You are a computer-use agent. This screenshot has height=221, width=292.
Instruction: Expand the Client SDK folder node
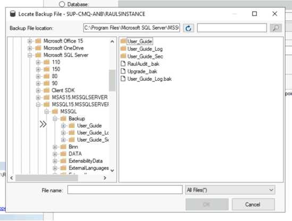coord(38,91)
